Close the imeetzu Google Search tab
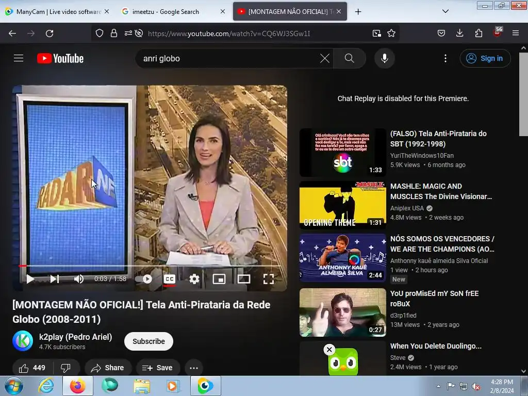Image resolution: width=528 pixels, height=396 pixels. 223,11
